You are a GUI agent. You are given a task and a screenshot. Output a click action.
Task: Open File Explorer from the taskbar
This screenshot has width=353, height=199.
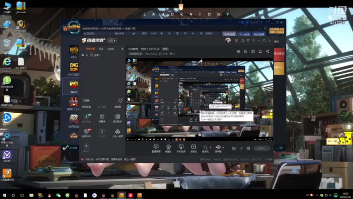tap(31, 195)
